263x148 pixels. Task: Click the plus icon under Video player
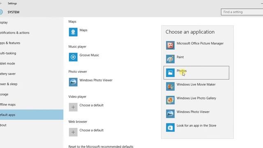[x=73, y=107]
